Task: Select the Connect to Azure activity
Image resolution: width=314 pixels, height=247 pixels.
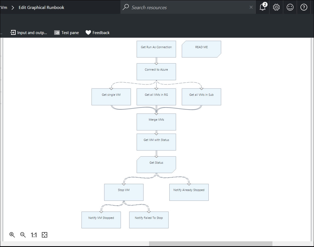Action: [x=156, y=71]
